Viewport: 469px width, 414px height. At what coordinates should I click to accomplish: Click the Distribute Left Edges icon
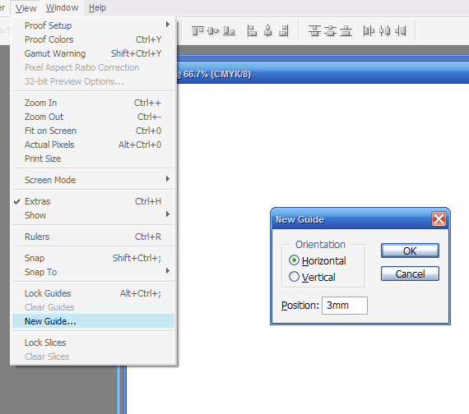(369, 30)
